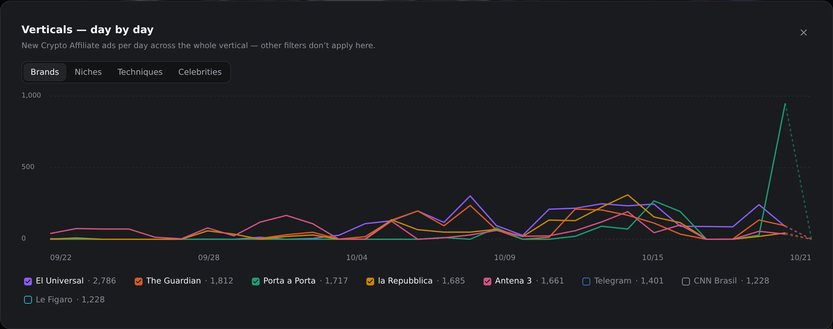Click the Verticals — day by day title

(88, 30)
